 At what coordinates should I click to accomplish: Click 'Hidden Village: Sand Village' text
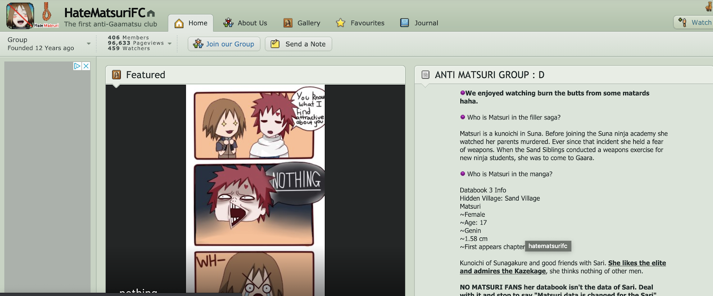(500, 198)
